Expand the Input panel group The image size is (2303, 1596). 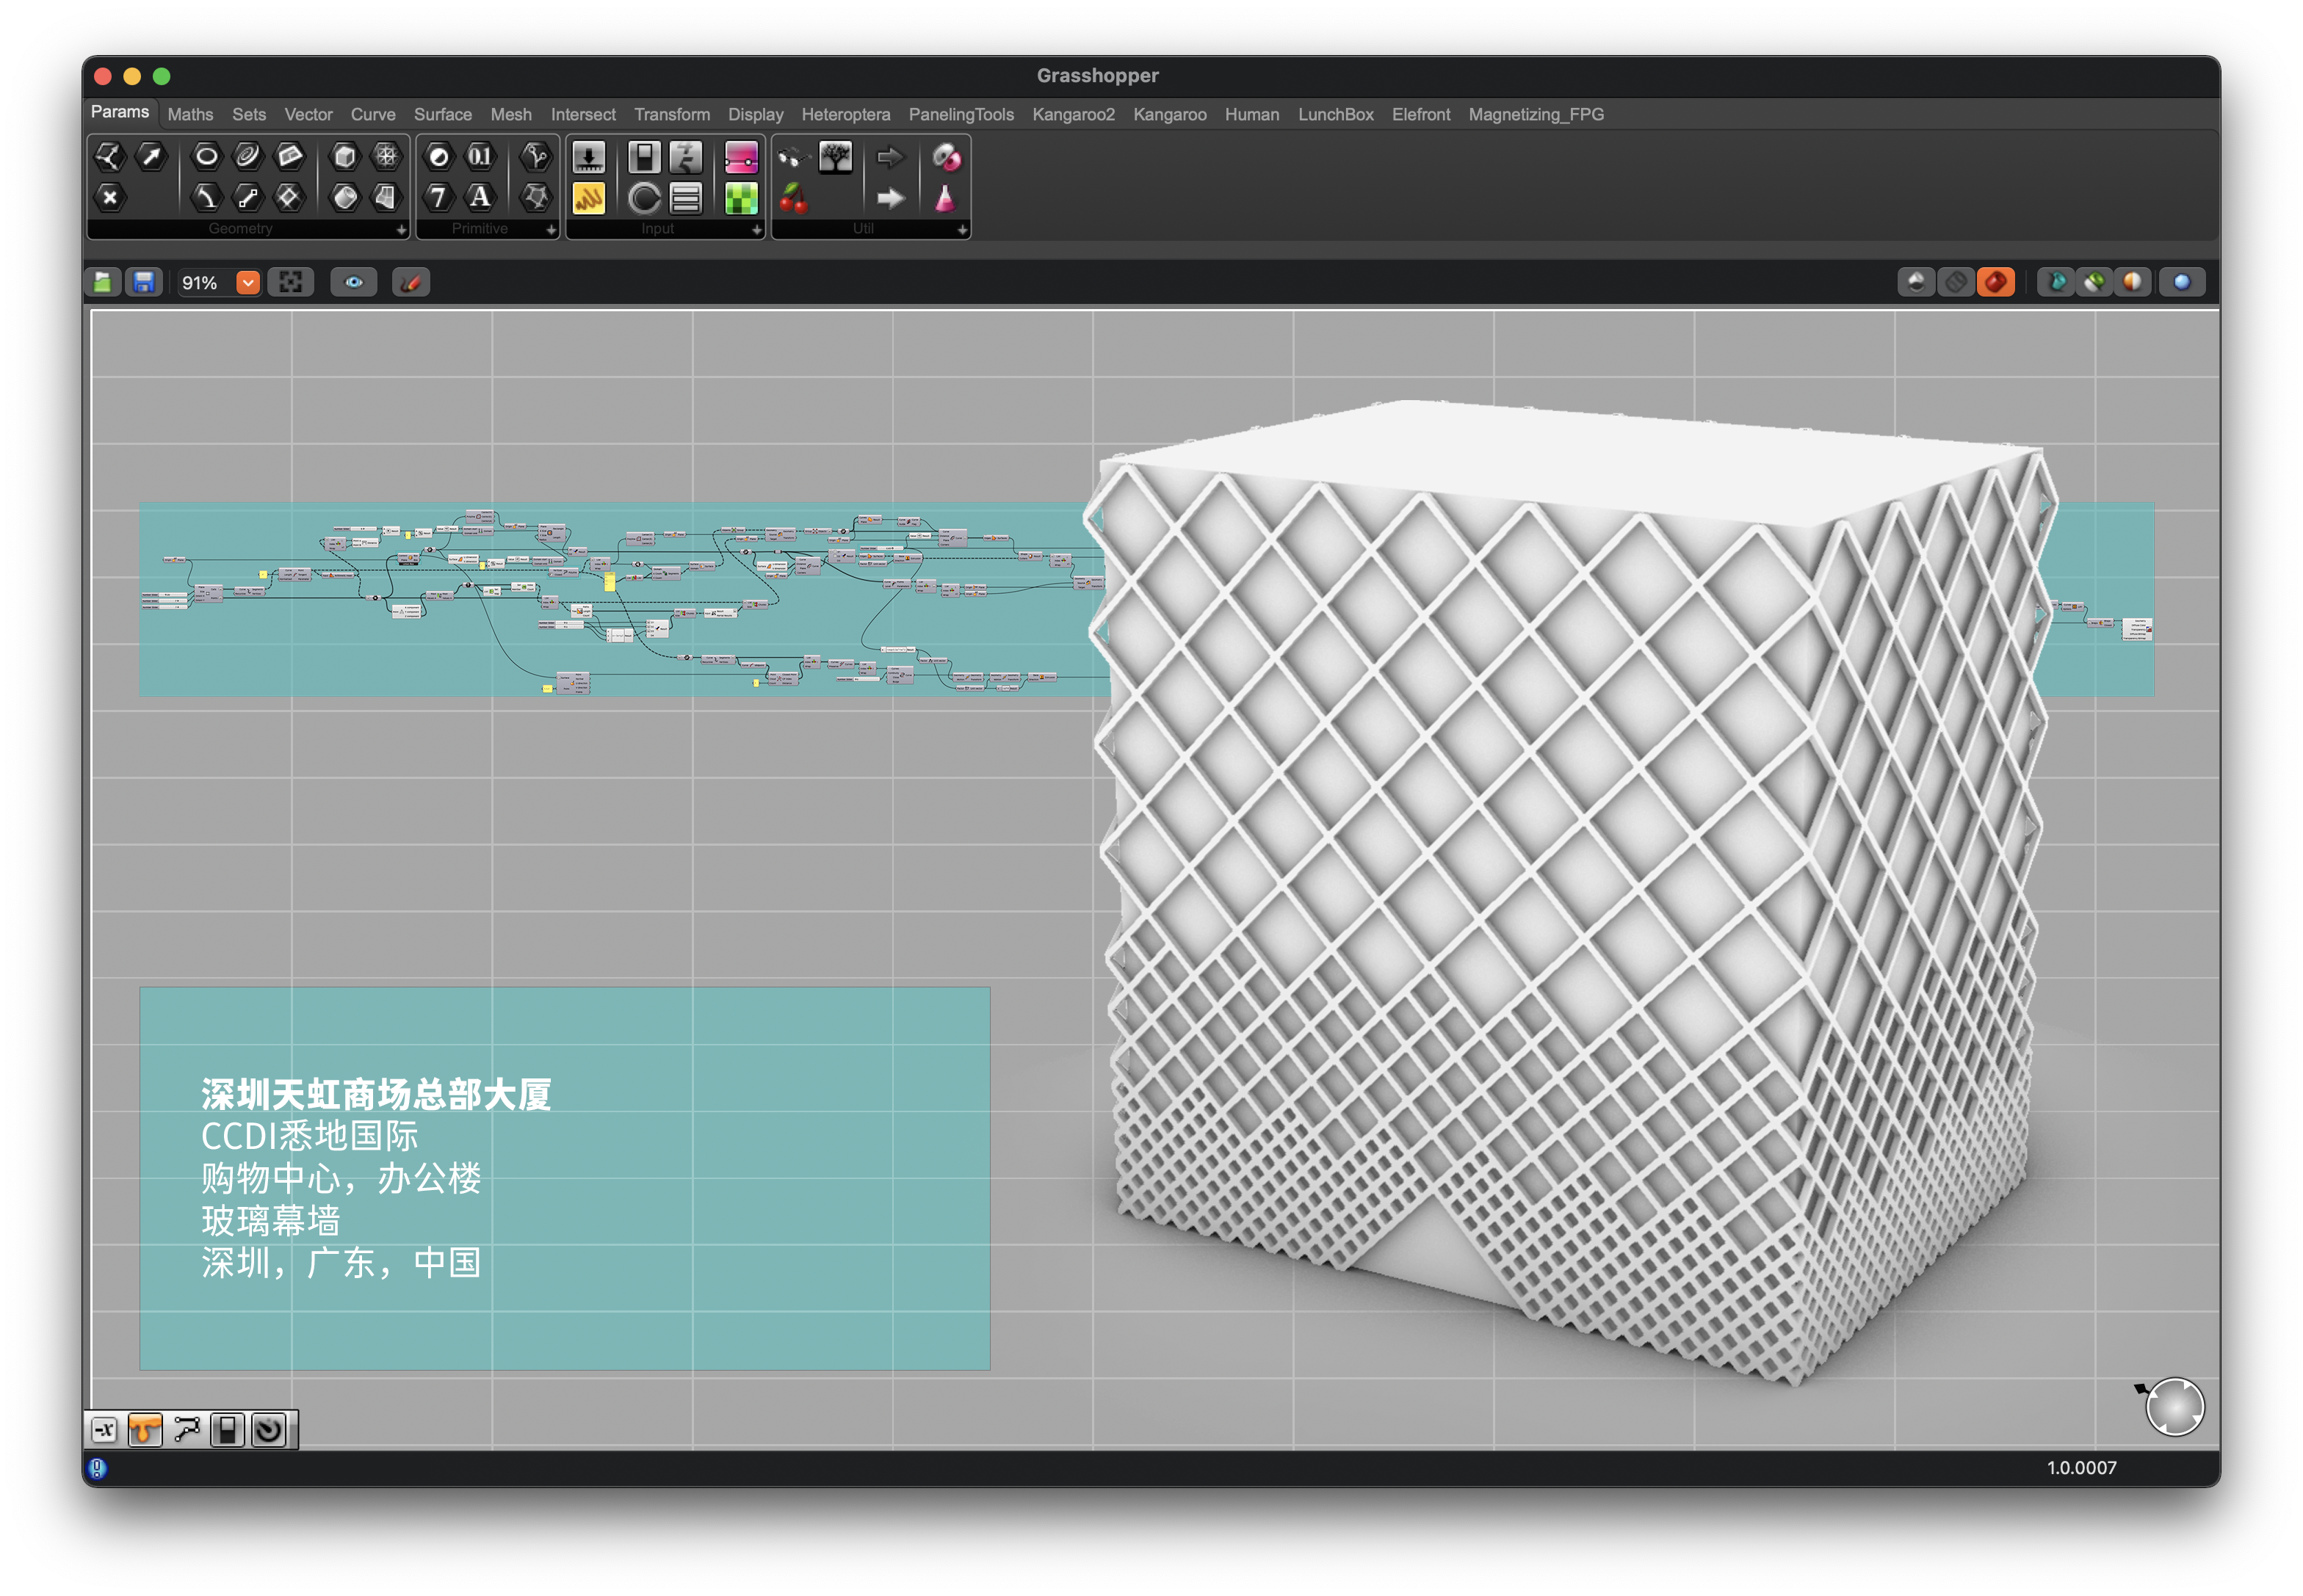tap(756, 230)
